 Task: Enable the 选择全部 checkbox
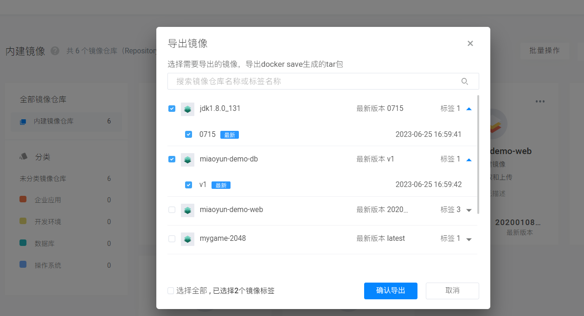click(171, 291)
